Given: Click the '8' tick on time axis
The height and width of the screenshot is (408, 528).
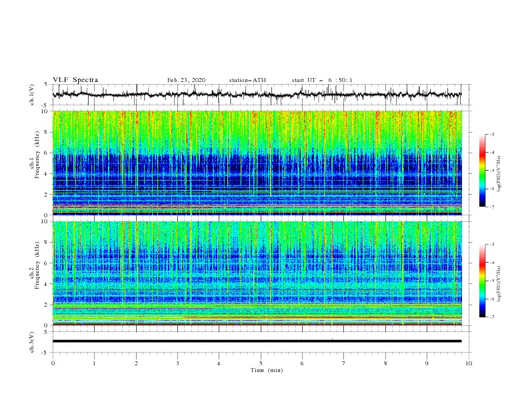Looking at the screenshot, I should [385, 363].
